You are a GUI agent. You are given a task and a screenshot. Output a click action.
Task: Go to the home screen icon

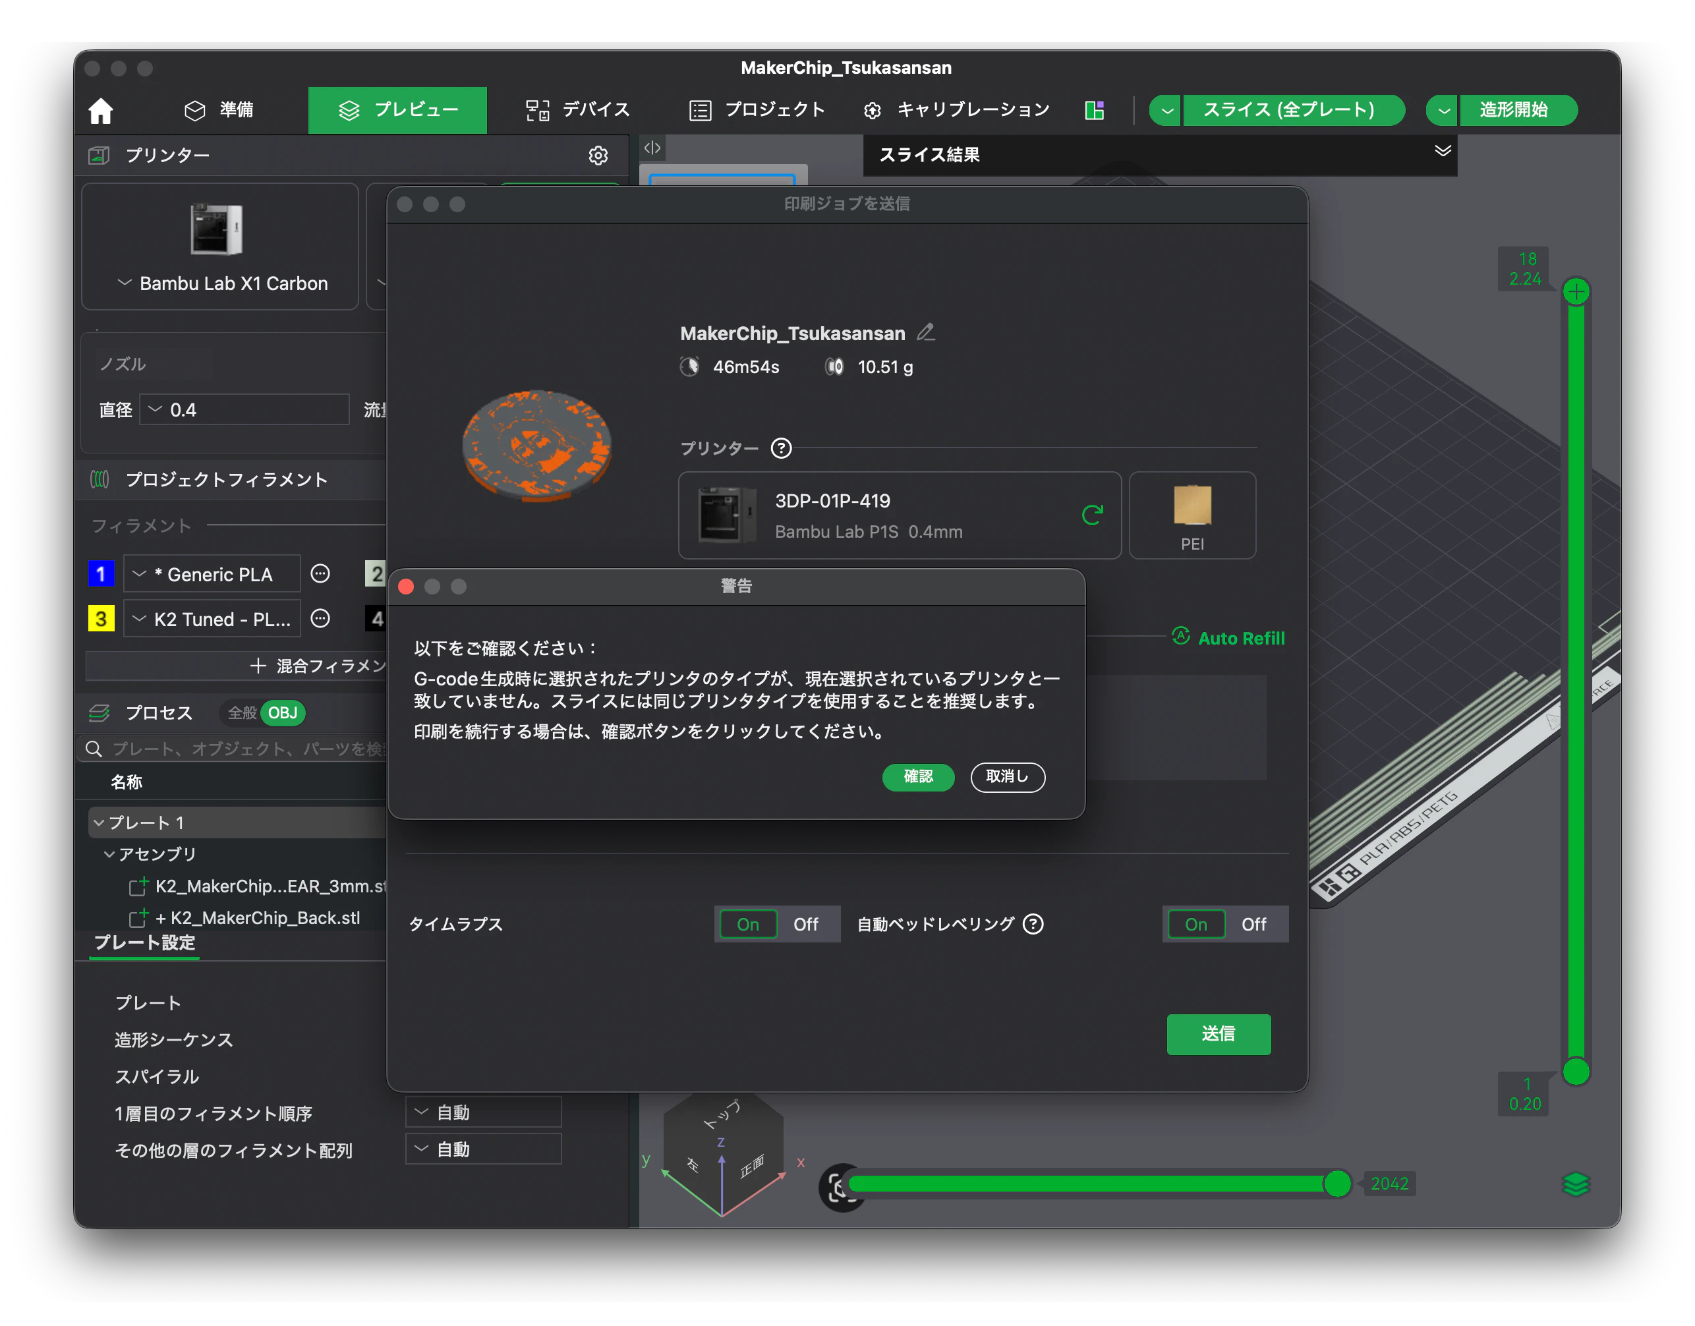tap(101, 110)
